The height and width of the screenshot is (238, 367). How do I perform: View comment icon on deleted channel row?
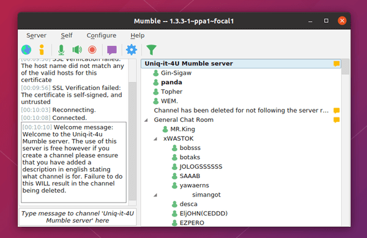point(336,111)
